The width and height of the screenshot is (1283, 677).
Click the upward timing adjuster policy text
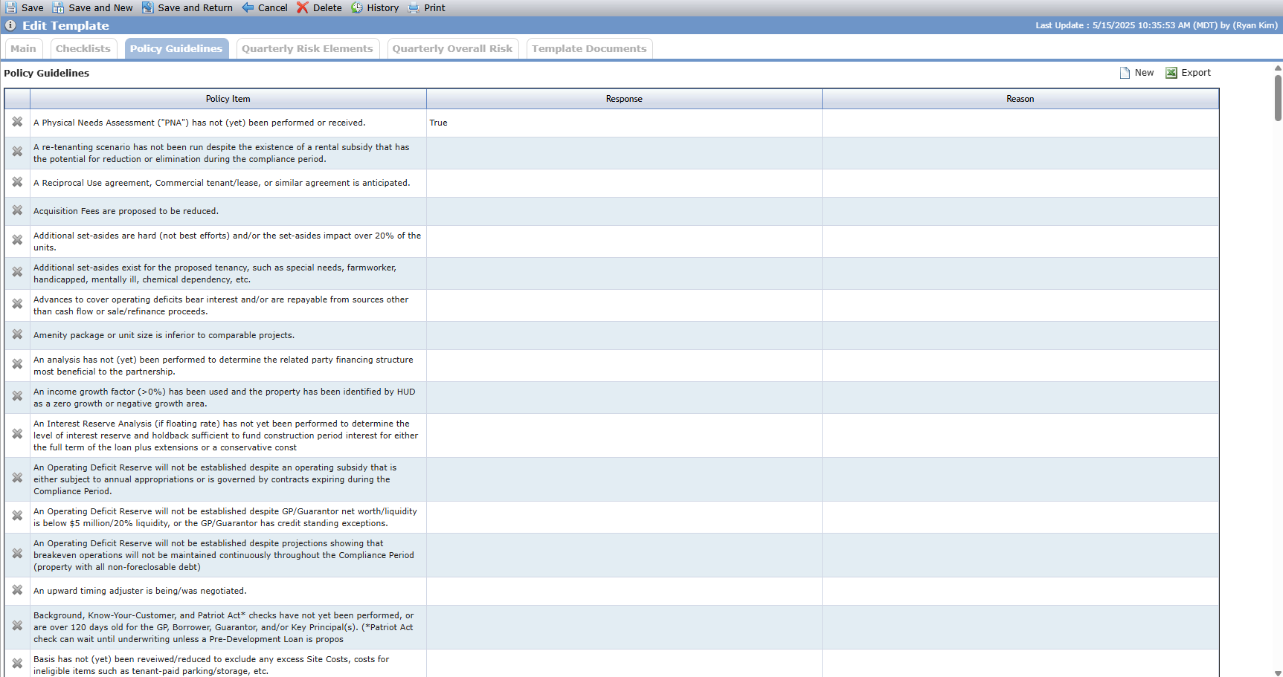point(140,591)
